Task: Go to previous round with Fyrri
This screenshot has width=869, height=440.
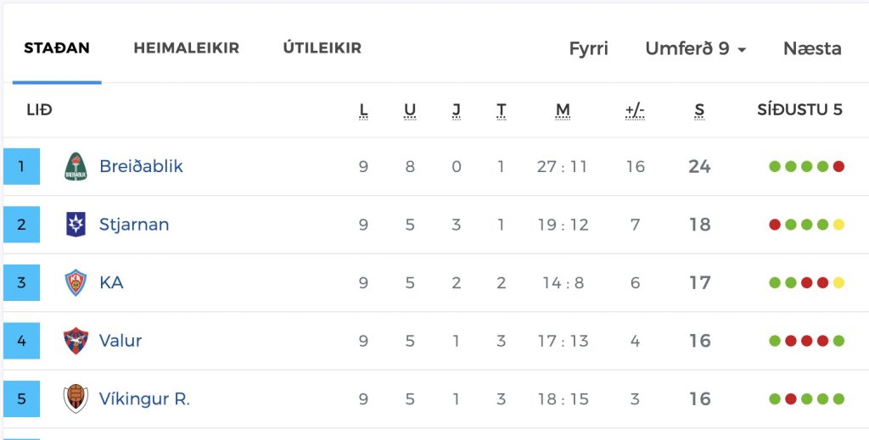Action: point(589,48)
